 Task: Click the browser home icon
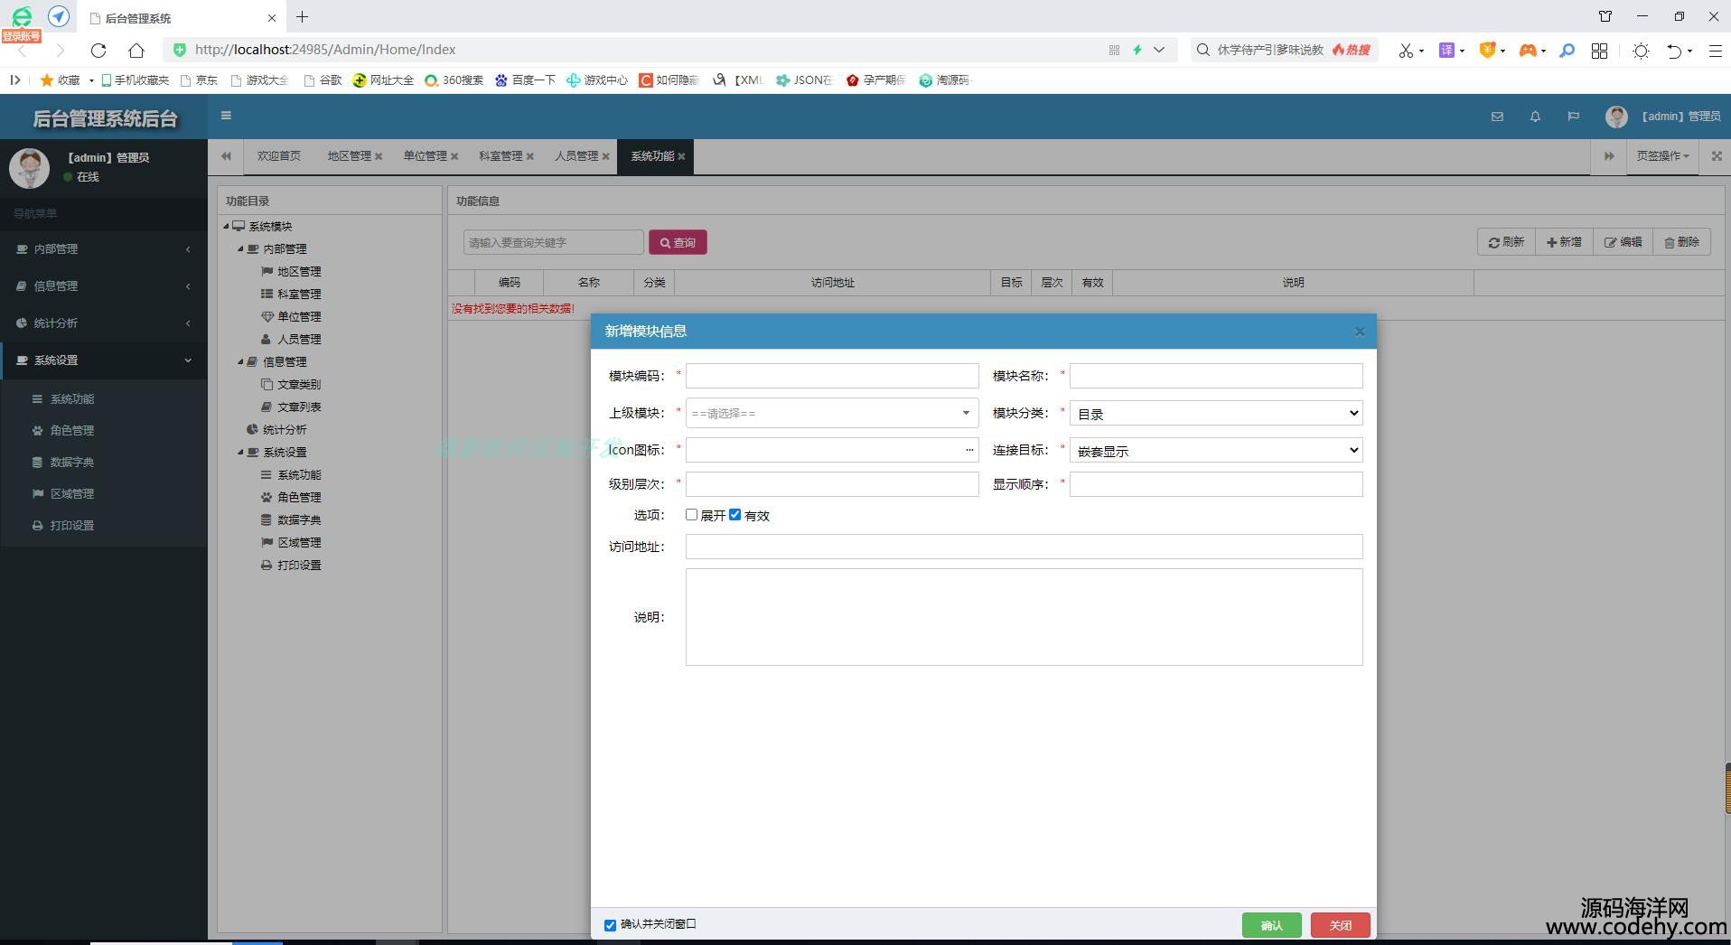point(136,51)
